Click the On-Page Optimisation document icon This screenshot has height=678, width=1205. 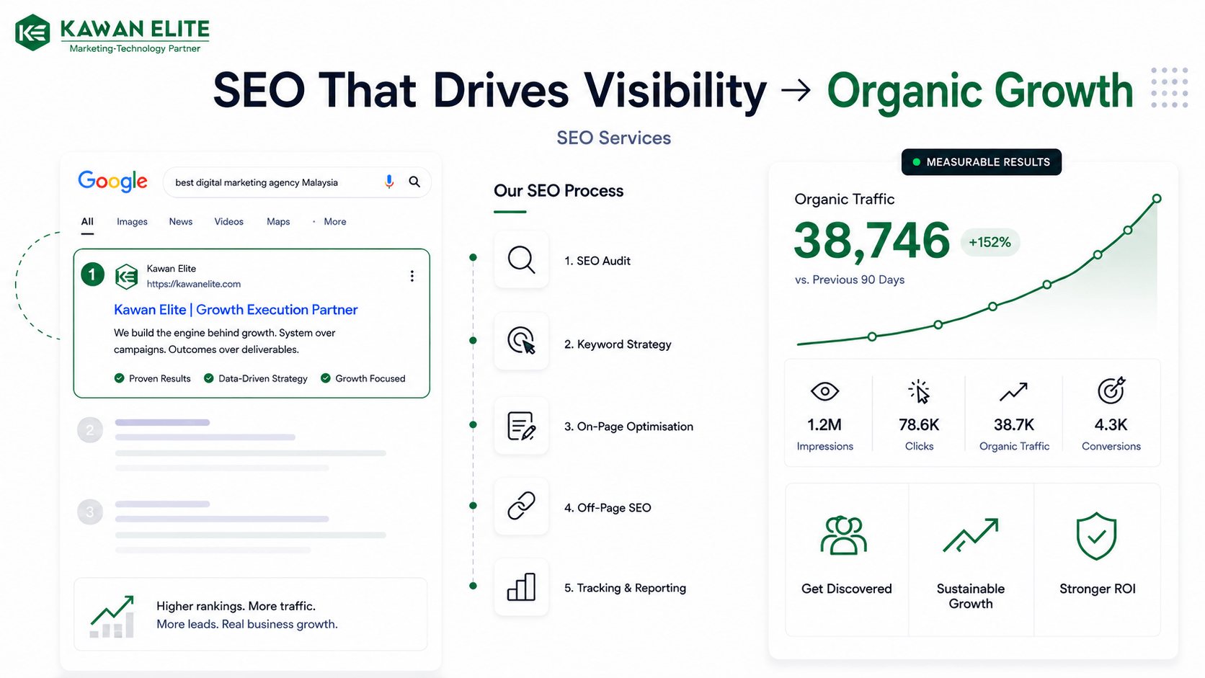pos(521,426)
